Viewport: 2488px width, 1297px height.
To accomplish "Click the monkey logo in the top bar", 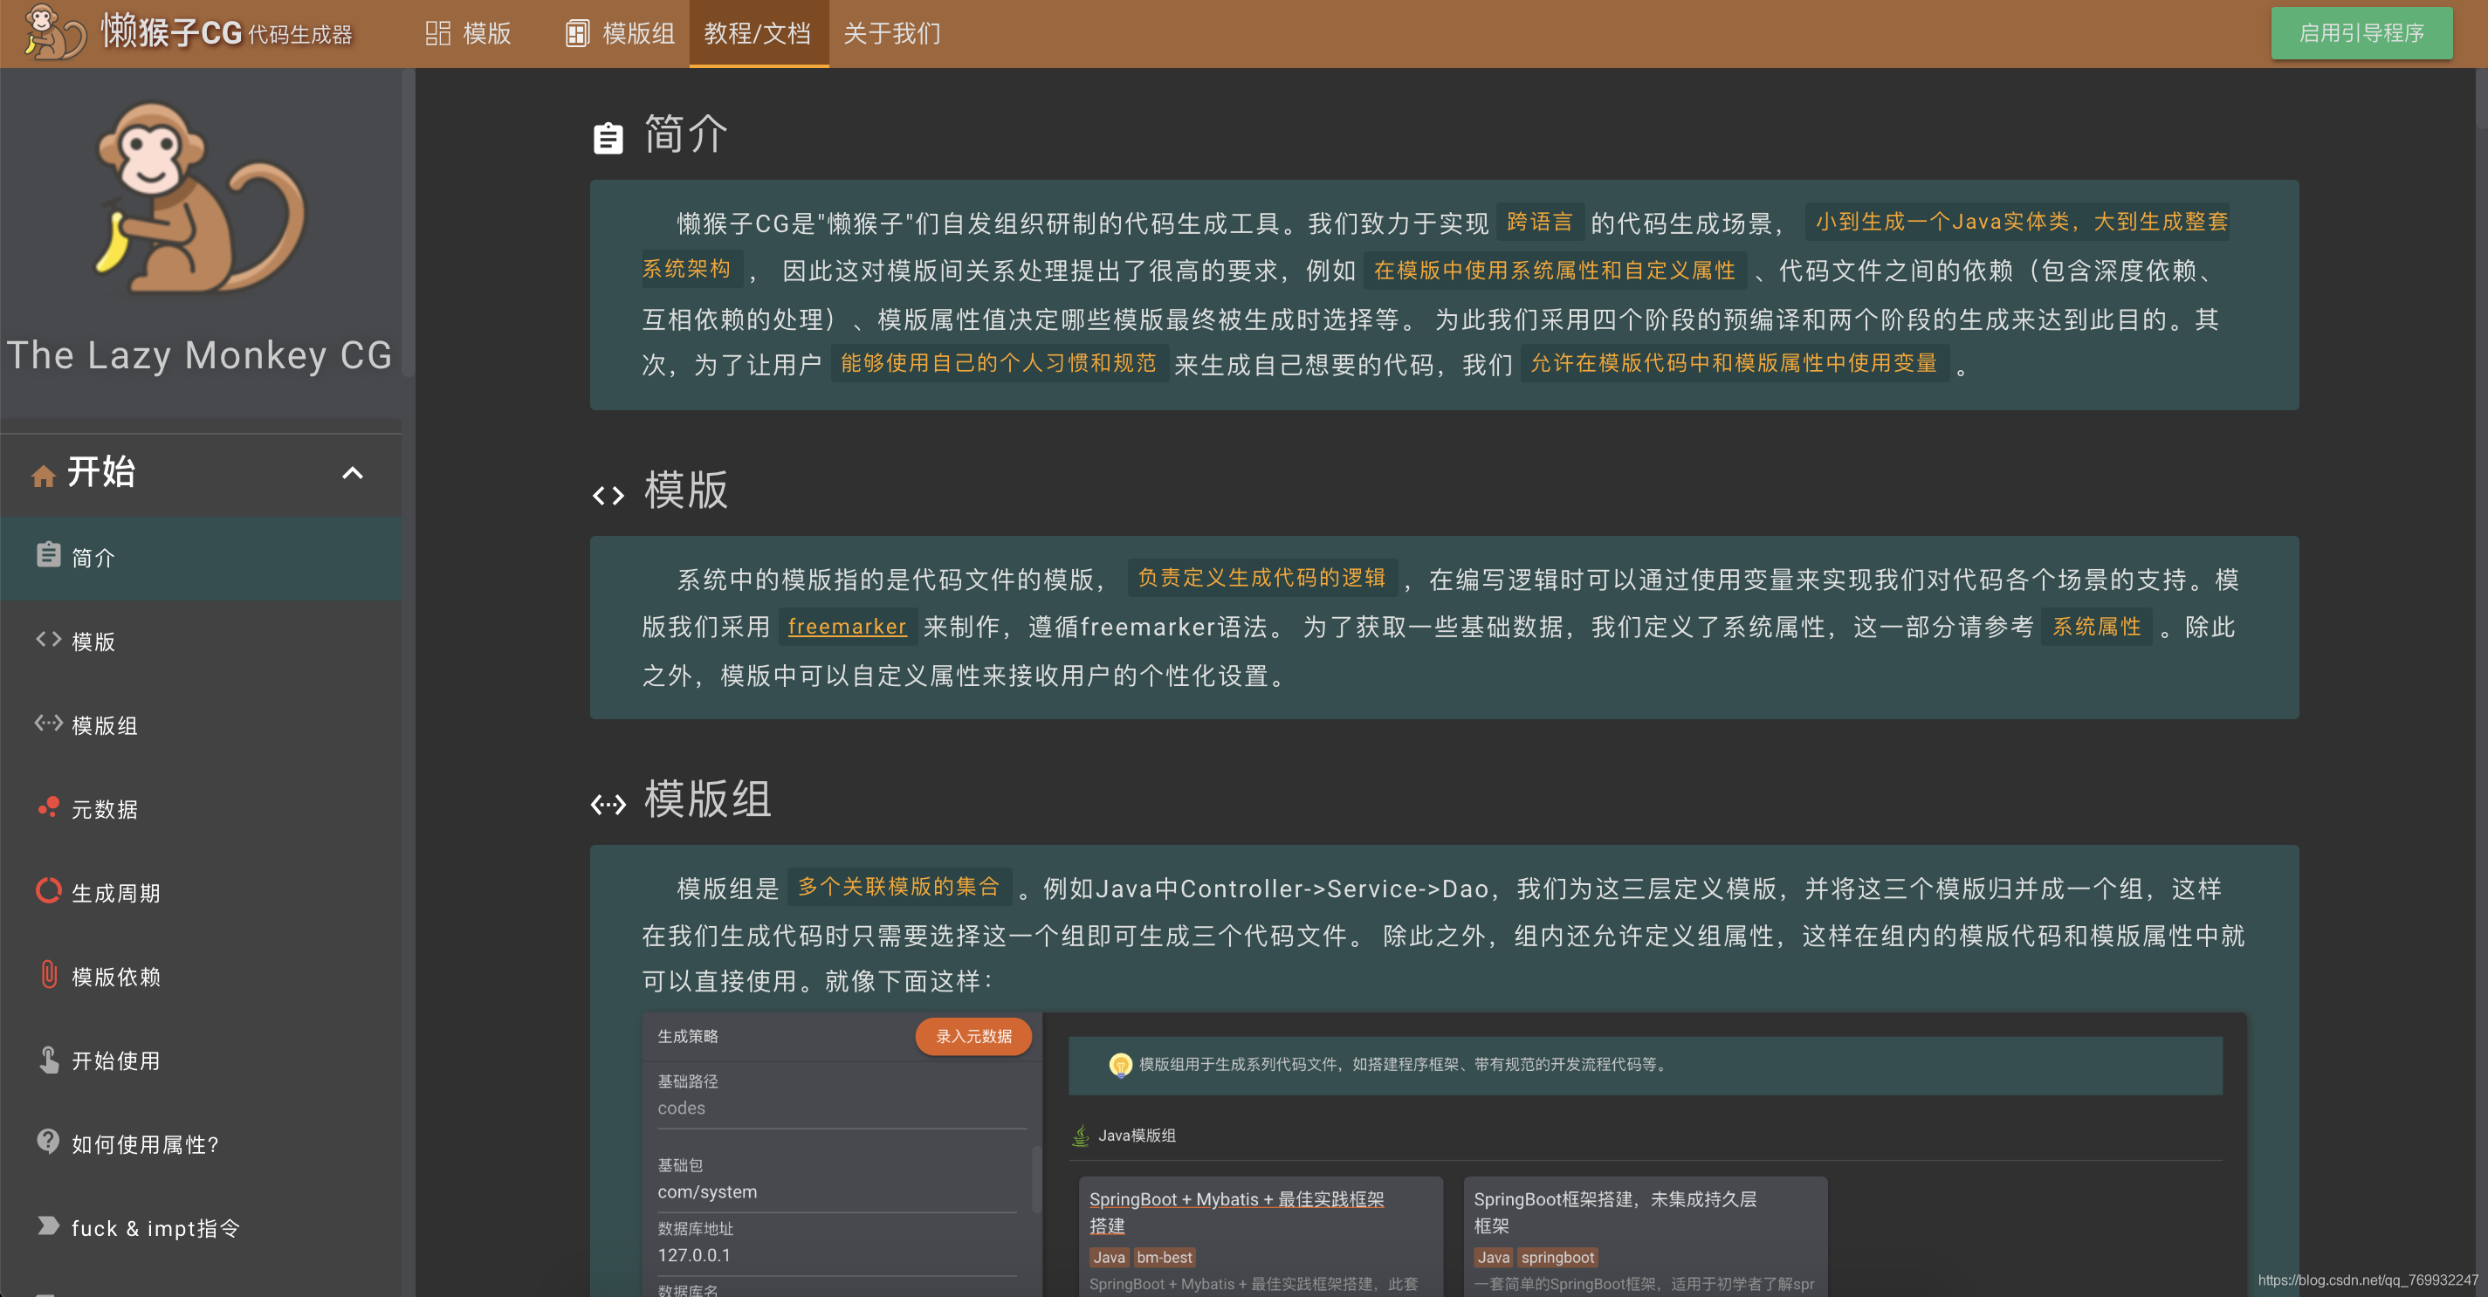I will tap(51, 33).
